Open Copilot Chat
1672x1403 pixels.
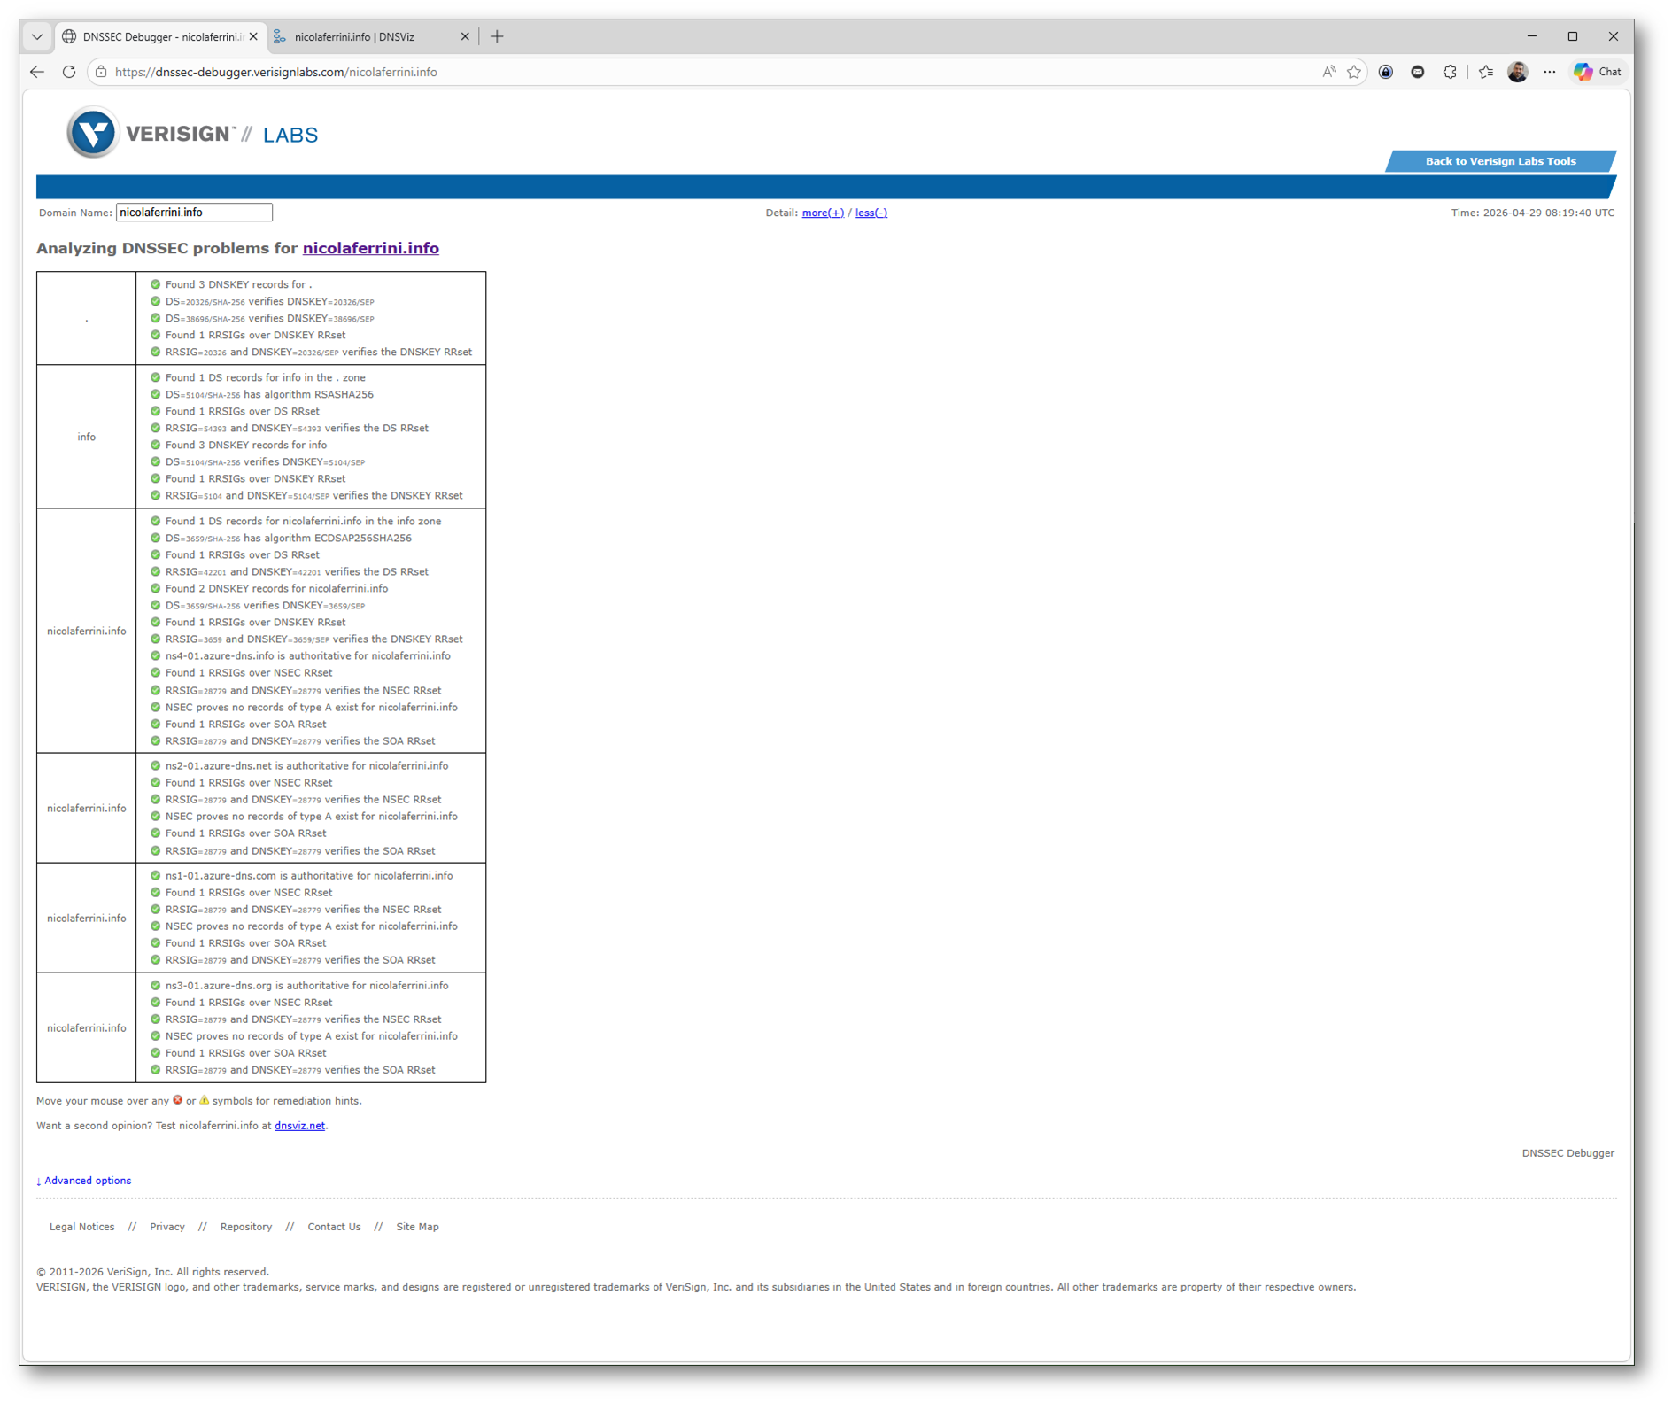(1598, 72)
